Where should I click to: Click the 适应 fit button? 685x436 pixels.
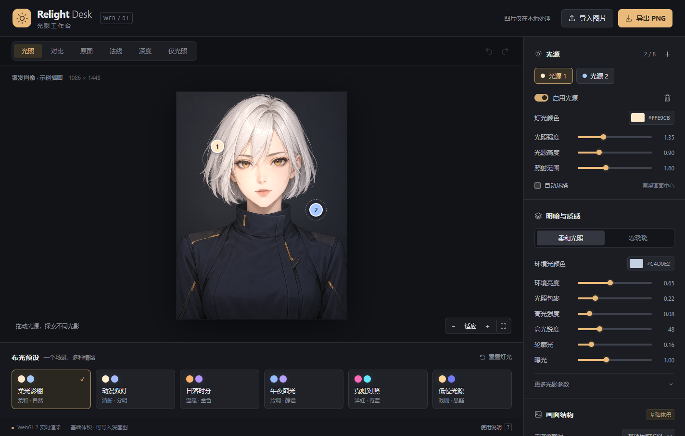click(x=470, y=326)
